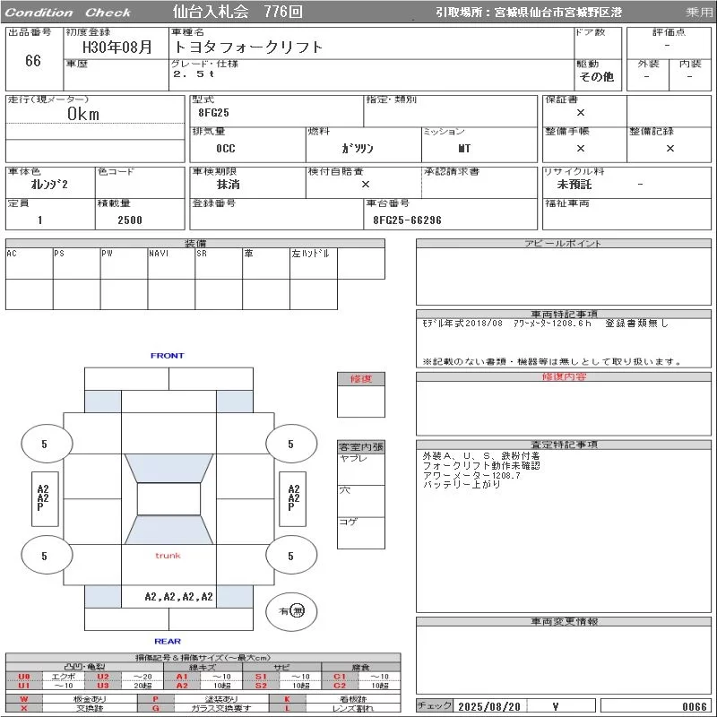Toggle the AC equipment cell
This screenshot has height=717, width=717.
point(29,263)
